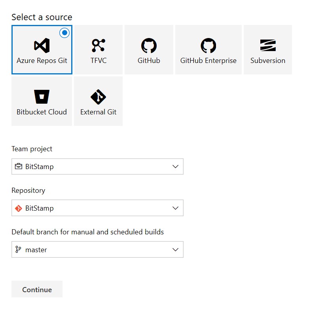Viewport: 324px width, 310px height.
Task: Pick the External Git diamond icon
Action: tap(99, 97)
